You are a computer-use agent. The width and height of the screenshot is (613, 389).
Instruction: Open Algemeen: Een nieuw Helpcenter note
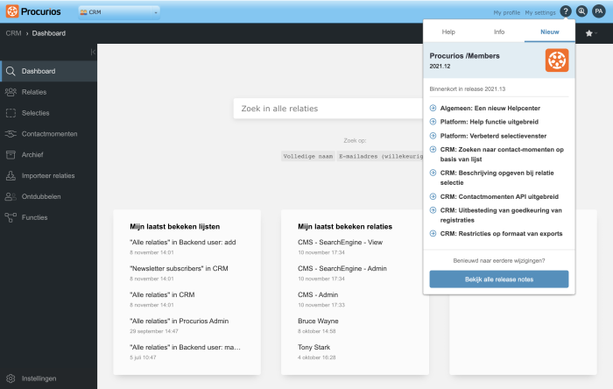(490, 108)
